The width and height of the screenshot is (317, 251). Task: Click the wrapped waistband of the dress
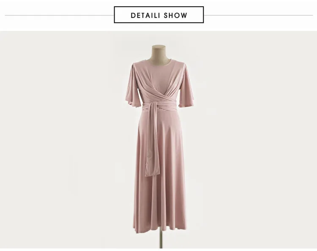click(x=160, y=107)
